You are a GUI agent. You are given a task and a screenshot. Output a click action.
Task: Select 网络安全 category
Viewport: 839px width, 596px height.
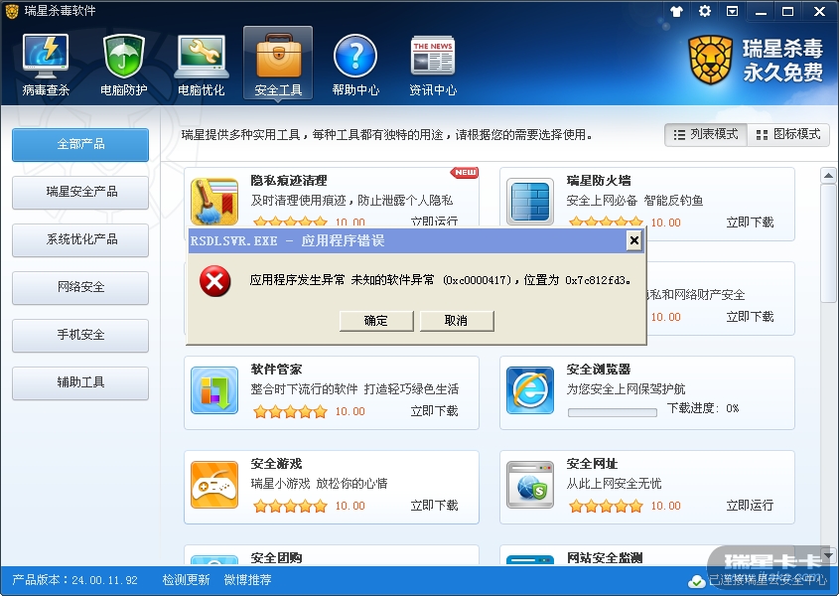pos(80,287)
